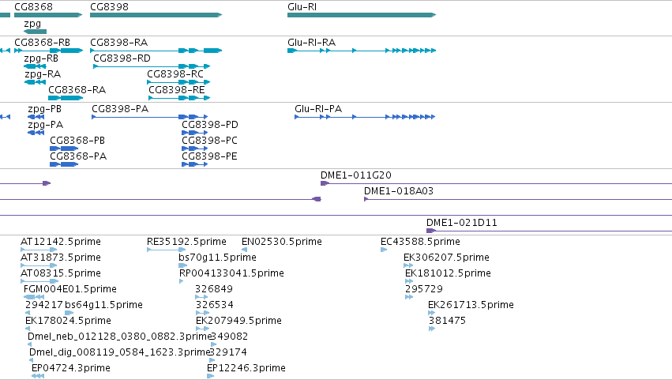Select the zpg-PA protein feature
Viewport: 672px width, 380px height.
pos(36,133)
